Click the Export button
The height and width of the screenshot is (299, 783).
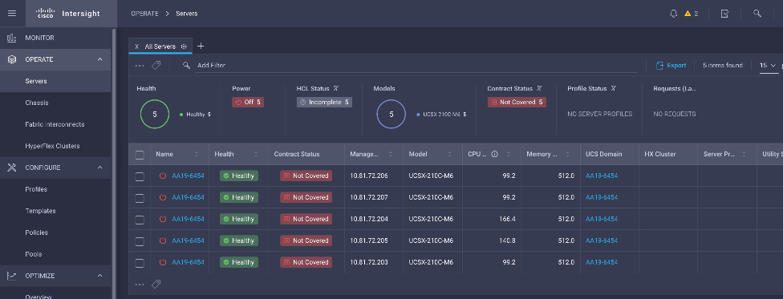671,66
